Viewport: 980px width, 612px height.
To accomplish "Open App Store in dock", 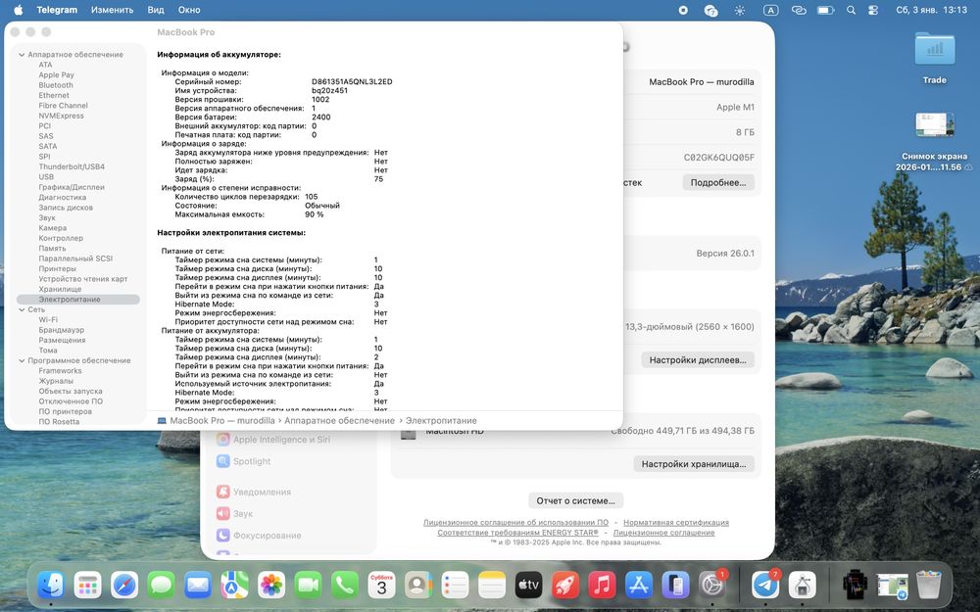I will point(639,586).
